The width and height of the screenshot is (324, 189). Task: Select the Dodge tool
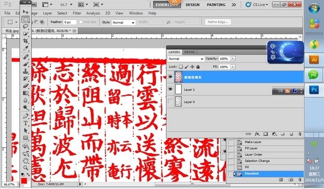point(26,107)
